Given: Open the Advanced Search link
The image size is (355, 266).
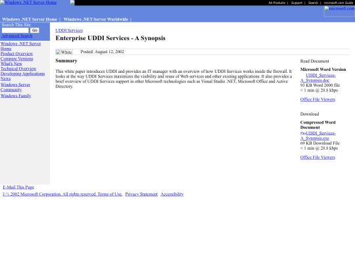Looking at the screenshot, I should 16,35.
